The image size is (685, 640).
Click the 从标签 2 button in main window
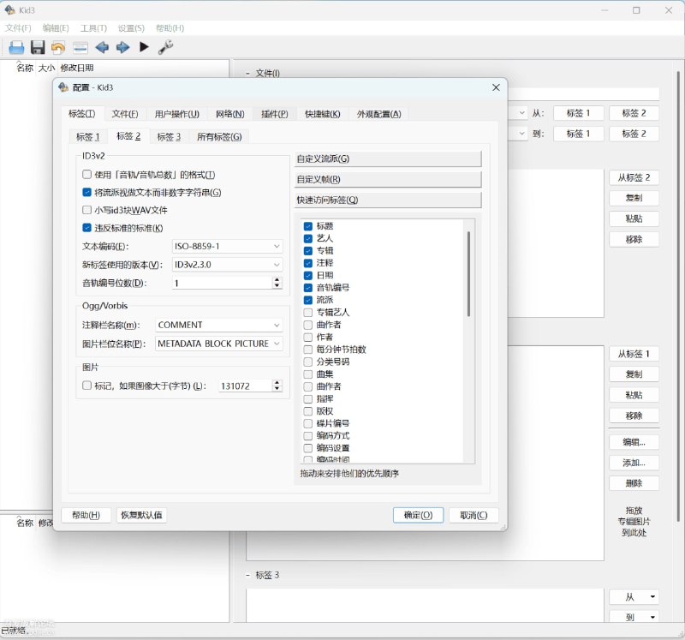[634, 177]
